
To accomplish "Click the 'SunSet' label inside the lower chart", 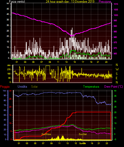I will pos(83,134).
